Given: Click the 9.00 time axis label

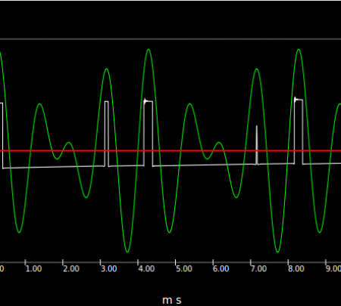Looking at the screenshot, I should tap(333, 269).
